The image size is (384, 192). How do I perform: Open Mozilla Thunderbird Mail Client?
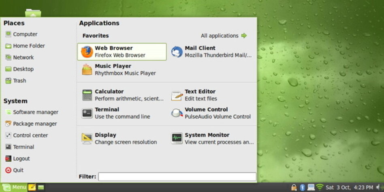211,51
